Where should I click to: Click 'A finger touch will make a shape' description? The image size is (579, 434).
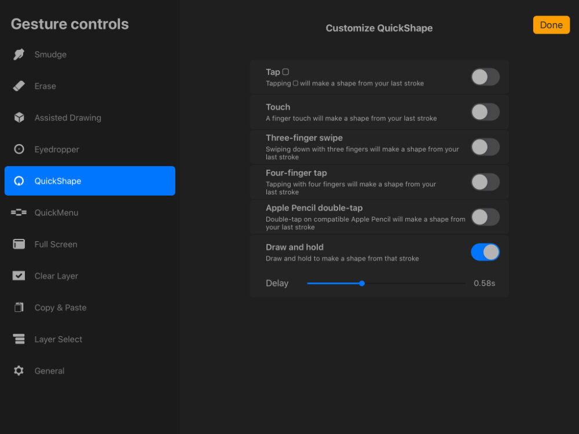351,119
